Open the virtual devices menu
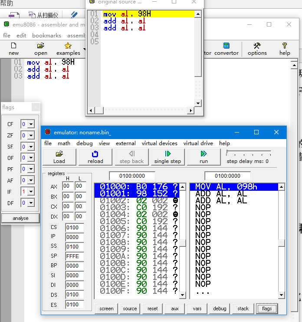Viewport: 302px width, 322px height. [159, 143]
